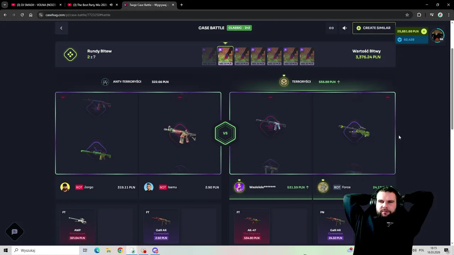This screenshot has height=255, width=454.
Task: Open a new browser tab
Action: pos(182,5)
